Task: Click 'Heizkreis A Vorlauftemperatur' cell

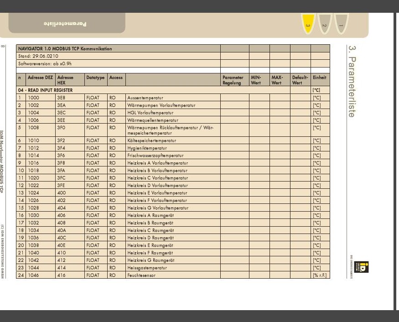Action: 173,163
